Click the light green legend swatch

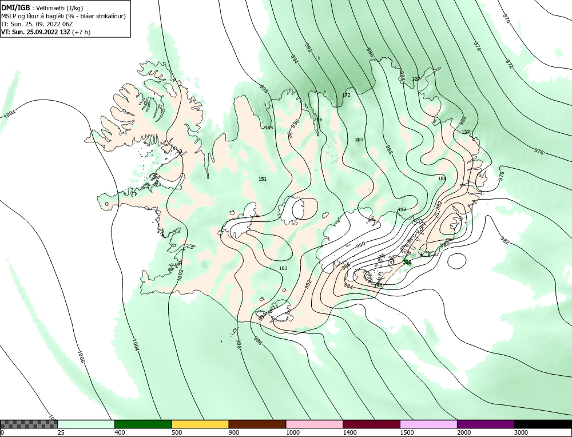pos(86,424)
